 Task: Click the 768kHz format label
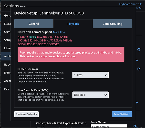point(67,40)
